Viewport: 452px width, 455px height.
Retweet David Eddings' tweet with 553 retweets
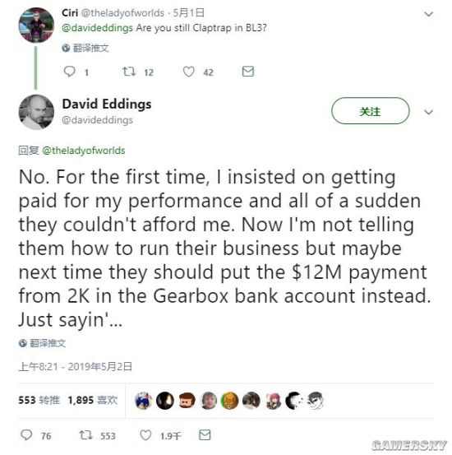click(85, 435)
